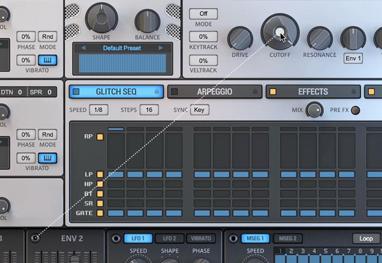382x263 pixels.
Task: Click next preset arrow in waveform display
Action: tap(161, 48)
